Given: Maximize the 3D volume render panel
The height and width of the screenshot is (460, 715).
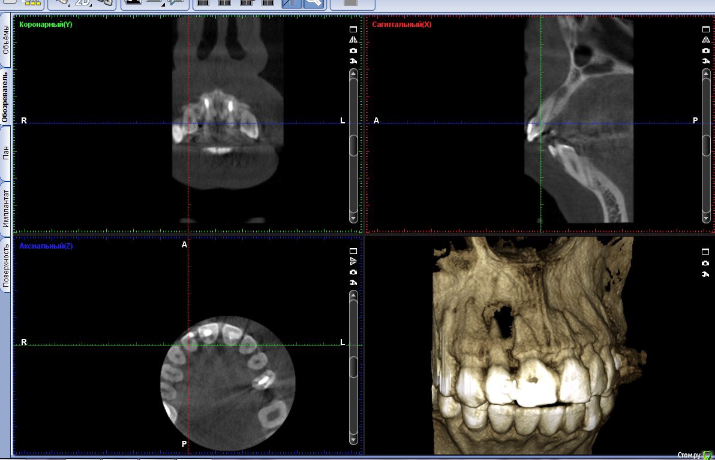Looking at the screenshot, I should click(705, 252).
